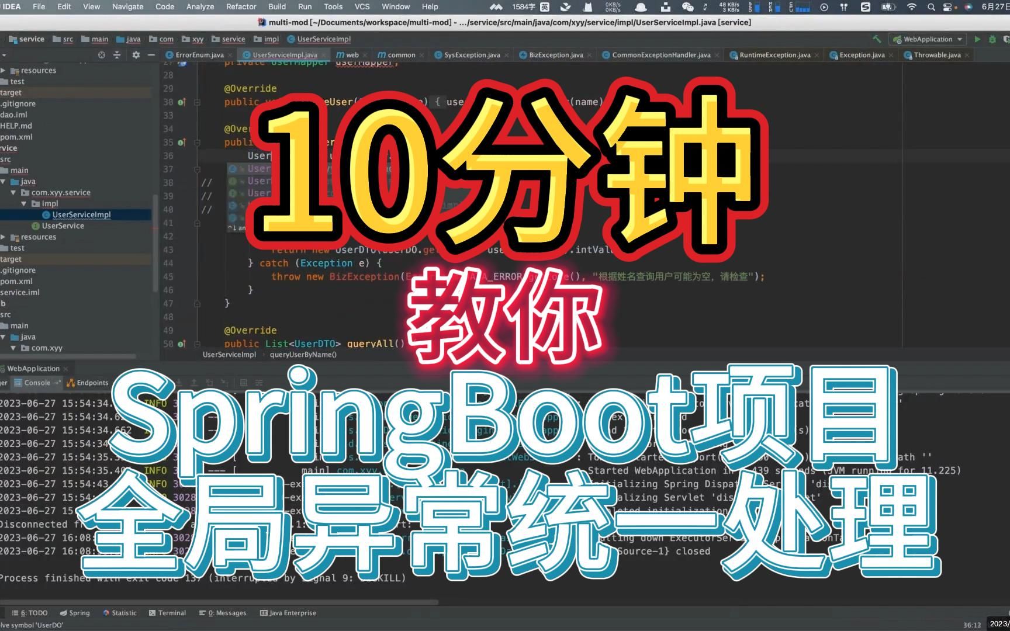Start debugging with the bug icon
Screen dimensions: 1010x631
(x=992, y=39)
